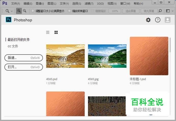
Task: Select 最近打开的文件 in sidebar
Action: [x=19, y=39]
